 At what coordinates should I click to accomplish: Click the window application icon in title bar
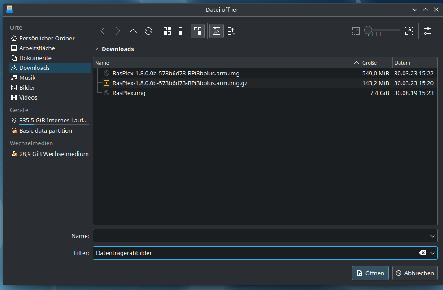[x=9, y=9]
